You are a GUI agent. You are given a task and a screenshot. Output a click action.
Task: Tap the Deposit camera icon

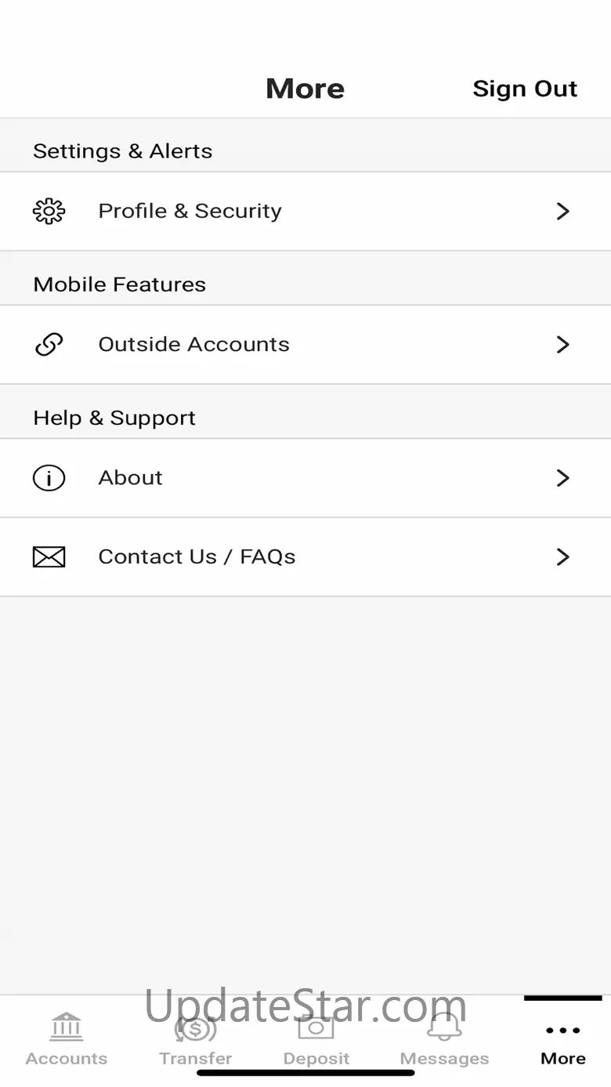(x=316, y=1027)
